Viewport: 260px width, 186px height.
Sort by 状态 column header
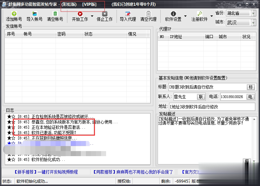(x=104, y=34)
